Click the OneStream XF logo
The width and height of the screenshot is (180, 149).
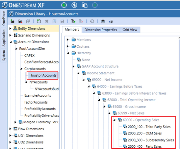click(x=23, y=5)
